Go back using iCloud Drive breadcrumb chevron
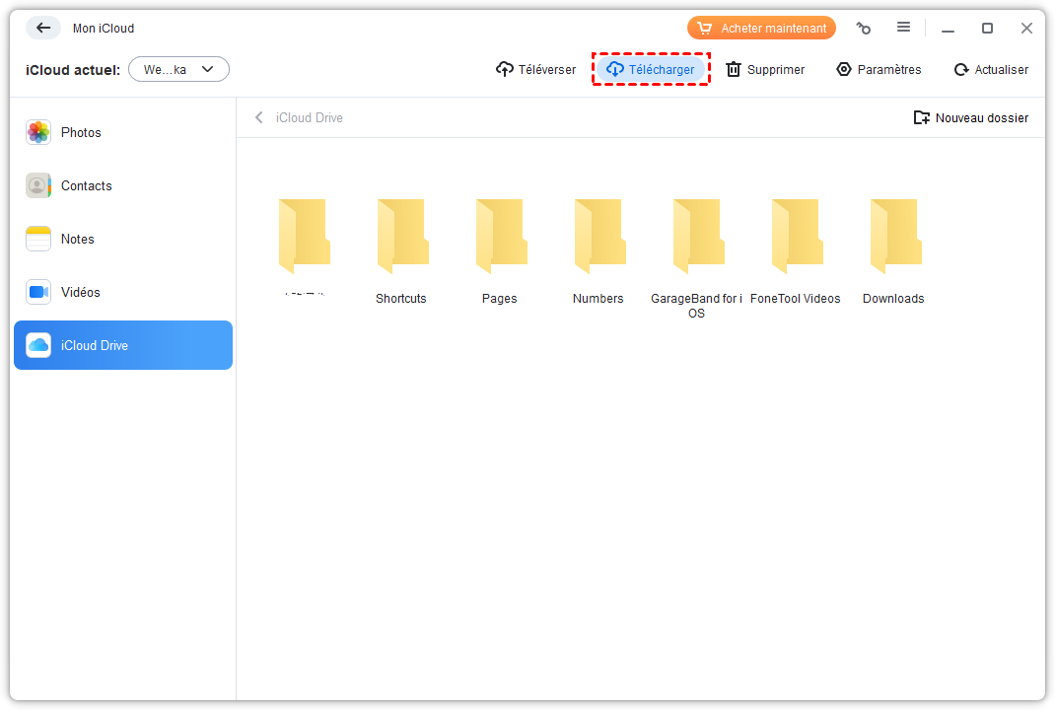 tap(259, 117)
